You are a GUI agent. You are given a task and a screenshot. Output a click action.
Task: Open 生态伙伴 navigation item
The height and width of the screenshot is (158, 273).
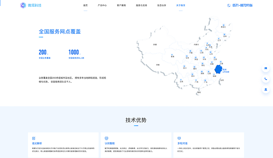pos(162,5)
